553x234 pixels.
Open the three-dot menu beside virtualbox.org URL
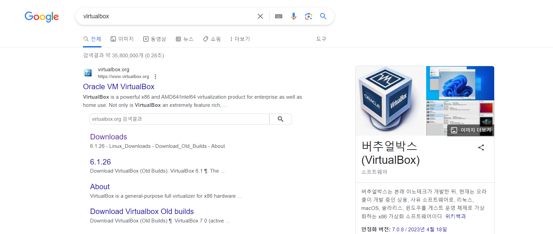click(155, 77)
